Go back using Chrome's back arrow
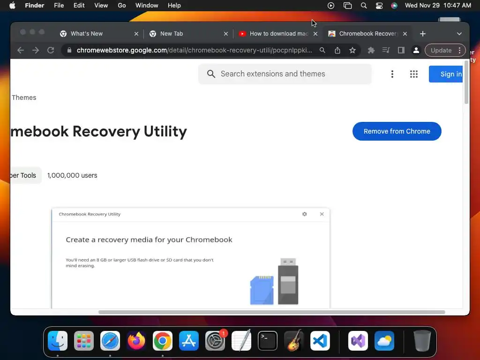 tap(21, 50)
